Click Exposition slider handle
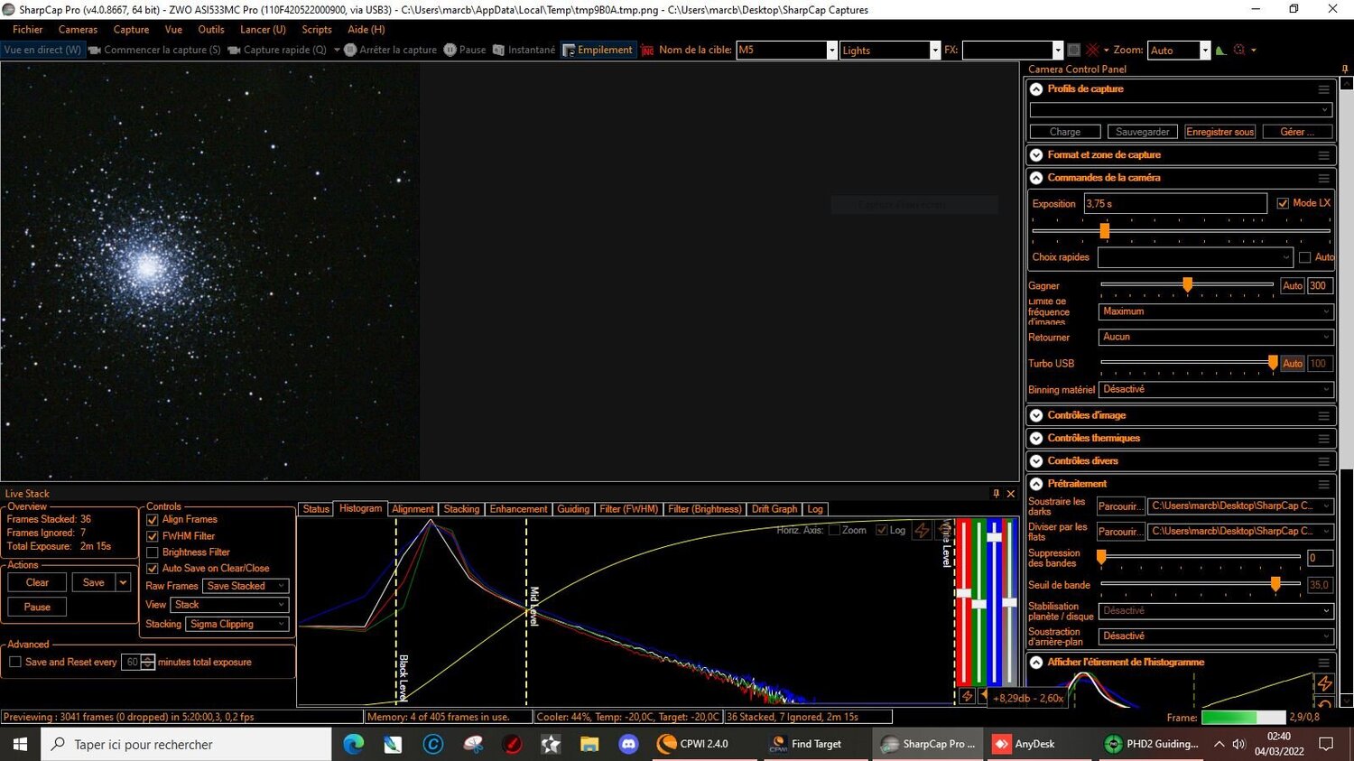Screen dimensions: 1354x761 click(1104, 231)
